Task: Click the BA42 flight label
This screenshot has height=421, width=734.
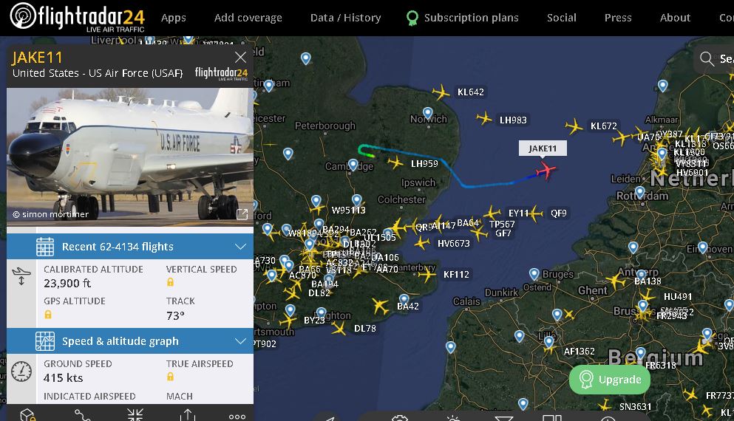Action: 408,306
